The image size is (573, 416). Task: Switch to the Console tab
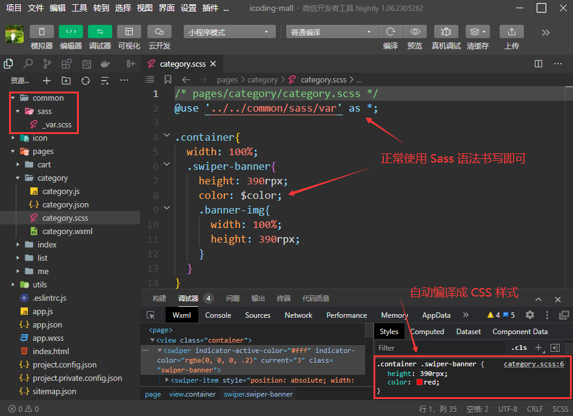[x=218, y=315]
